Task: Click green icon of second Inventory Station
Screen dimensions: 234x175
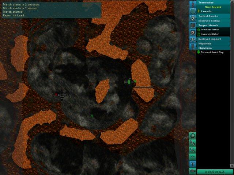Action: coord(199,34)
